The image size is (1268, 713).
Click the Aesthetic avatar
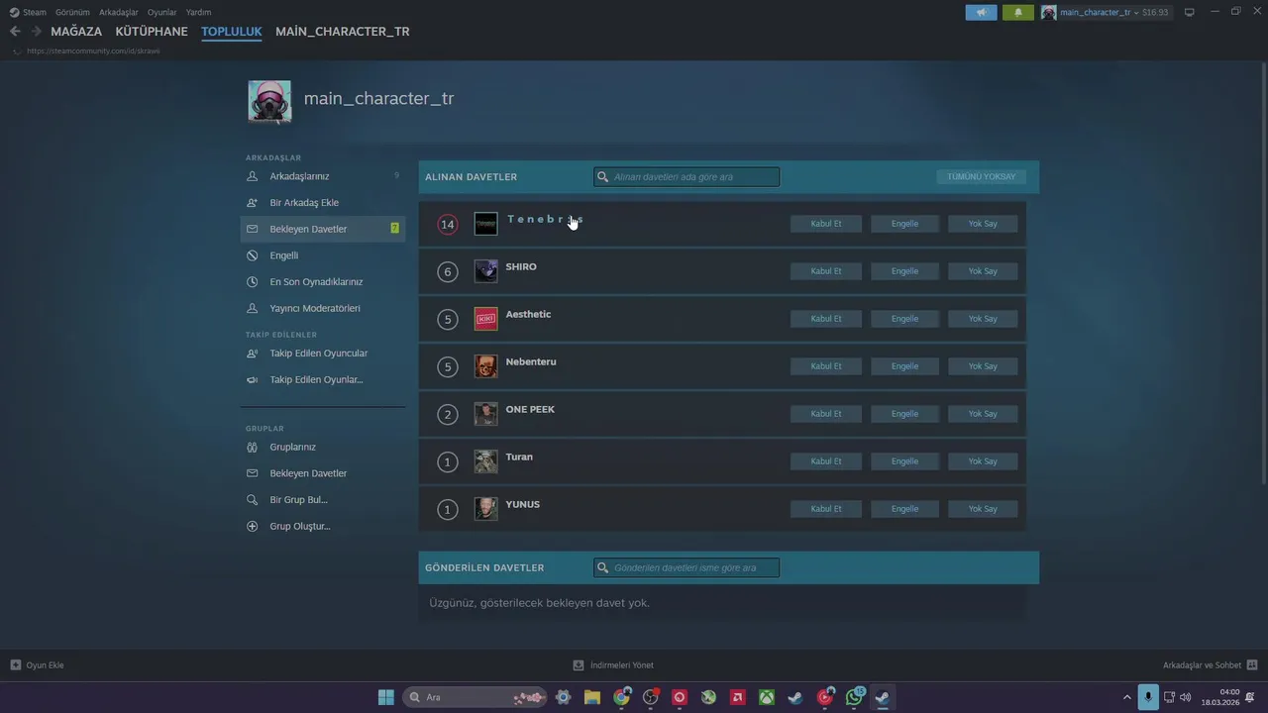click(485, 319)
